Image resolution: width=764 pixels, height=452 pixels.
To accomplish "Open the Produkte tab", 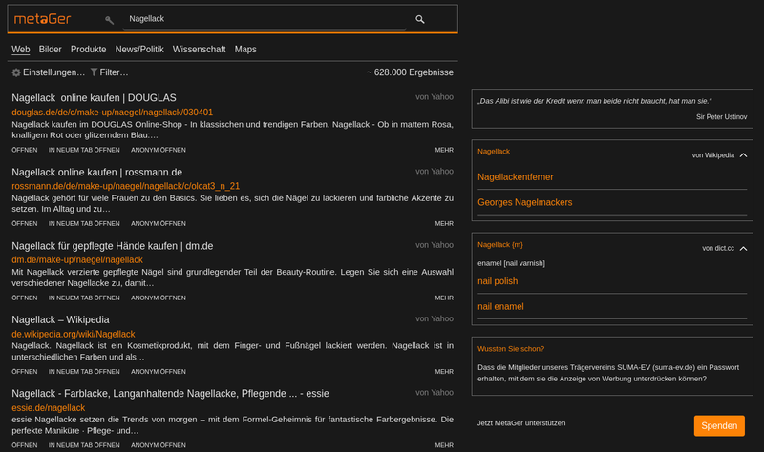I will tap(88, 50).
